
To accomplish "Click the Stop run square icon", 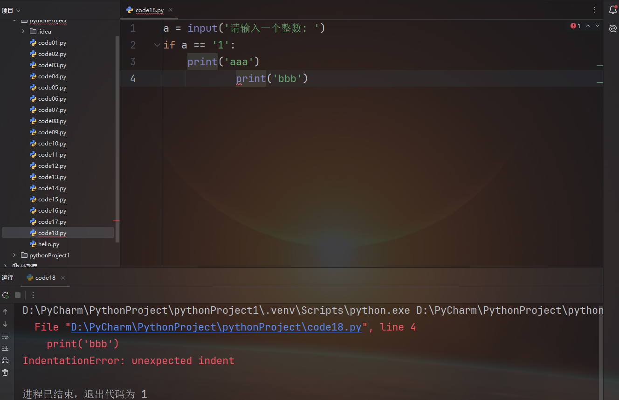I will tap(18, 295).
